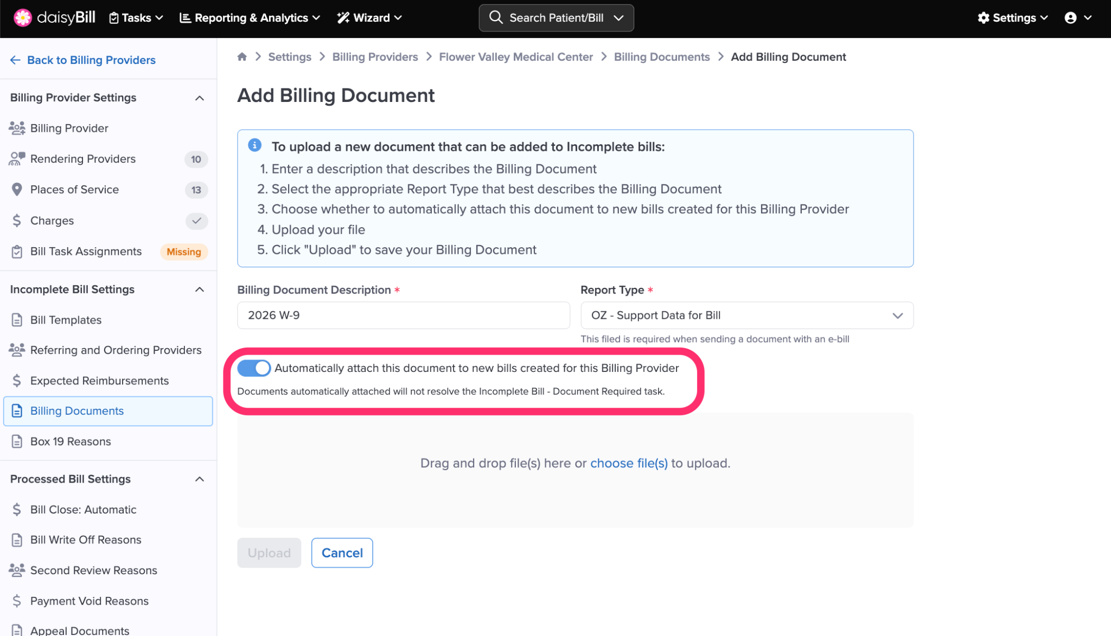The width and height of the screenshot is (1111, 636).
Task: Click the Bill Task Assignments clipboard icon
Action: click(x=17, y=252)
